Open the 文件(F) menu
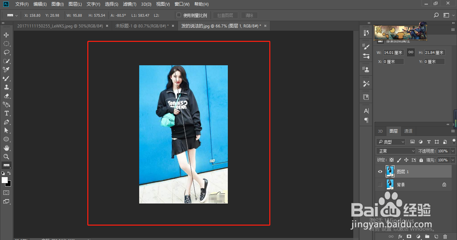 [22, 4]
